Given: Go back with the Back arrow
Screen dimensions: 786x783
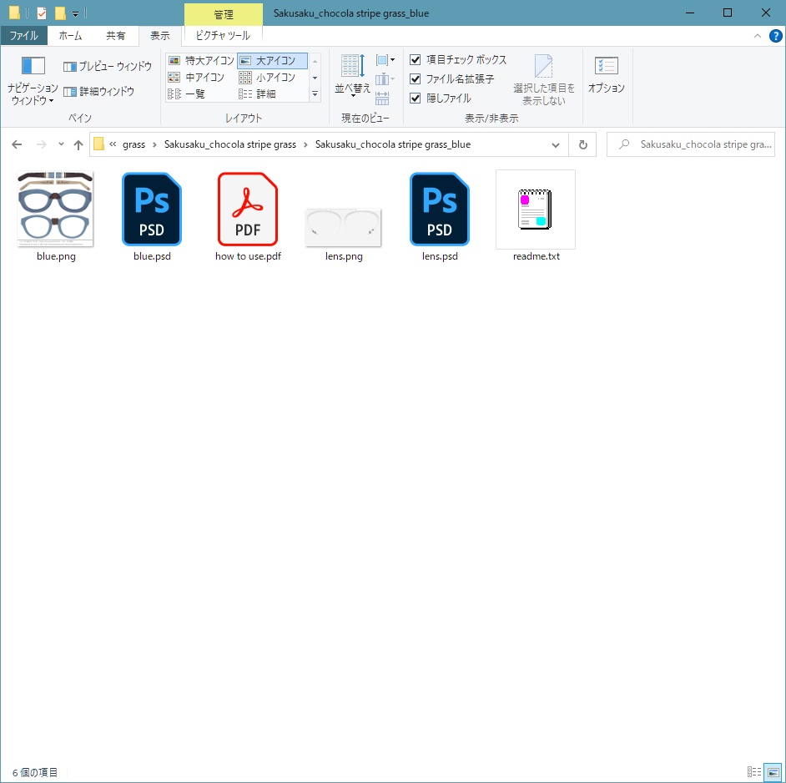Looking at the screenshot, I should click(17, 144).
